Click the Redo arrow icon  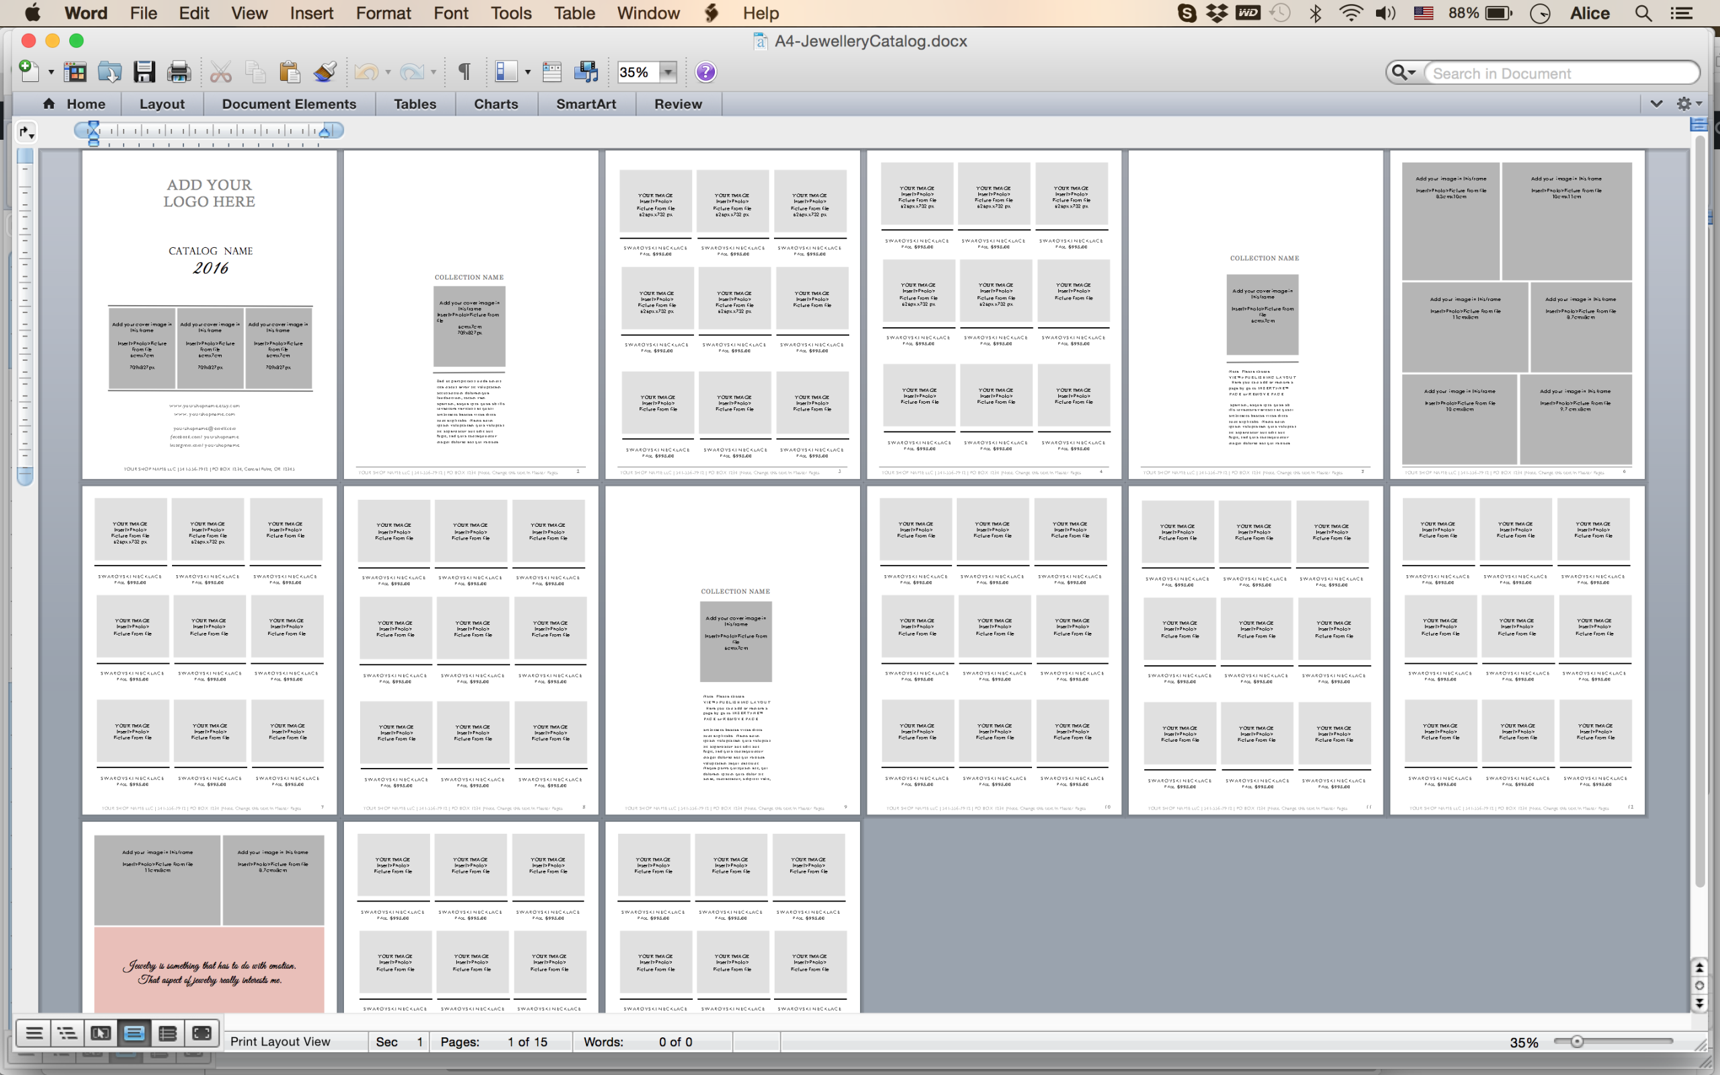tap(411, 72)
